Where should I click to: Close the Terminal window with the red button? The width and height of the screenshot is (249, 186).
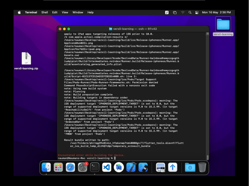[60, 29]
